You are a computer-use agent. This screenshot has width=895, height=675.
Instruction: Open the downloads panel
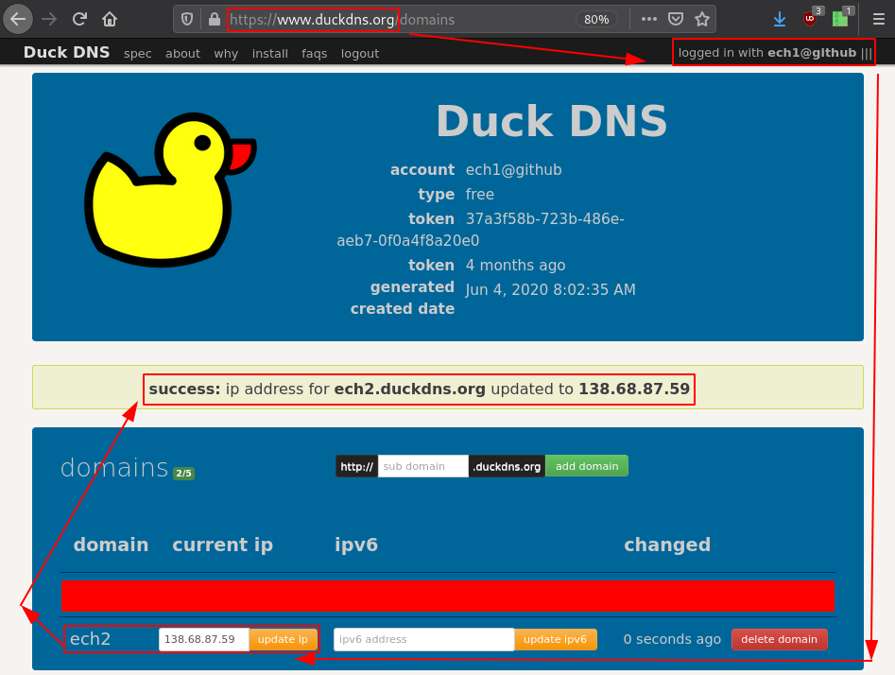[779, 20]
